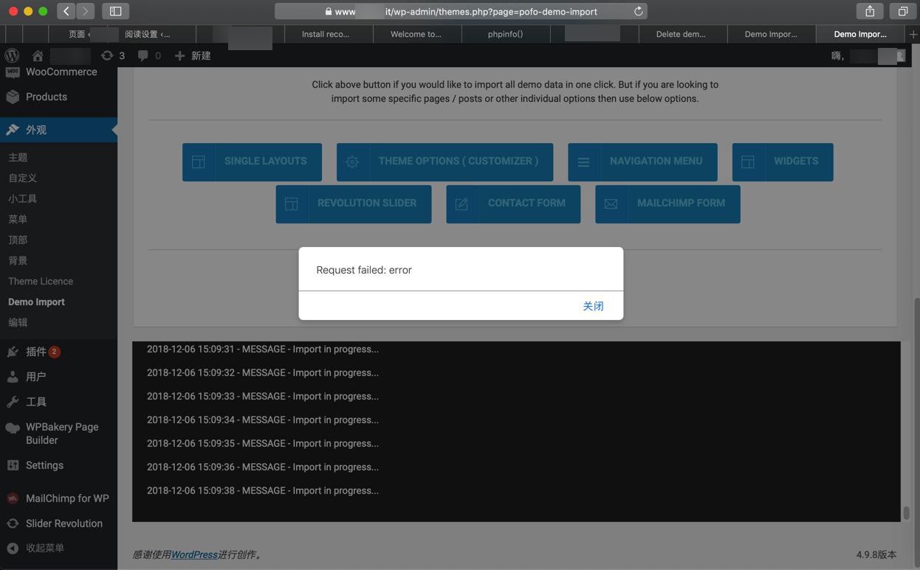Click gear icon on THEME OPTIONS button
Screen dimensions: 920x570
coord(352,161)
